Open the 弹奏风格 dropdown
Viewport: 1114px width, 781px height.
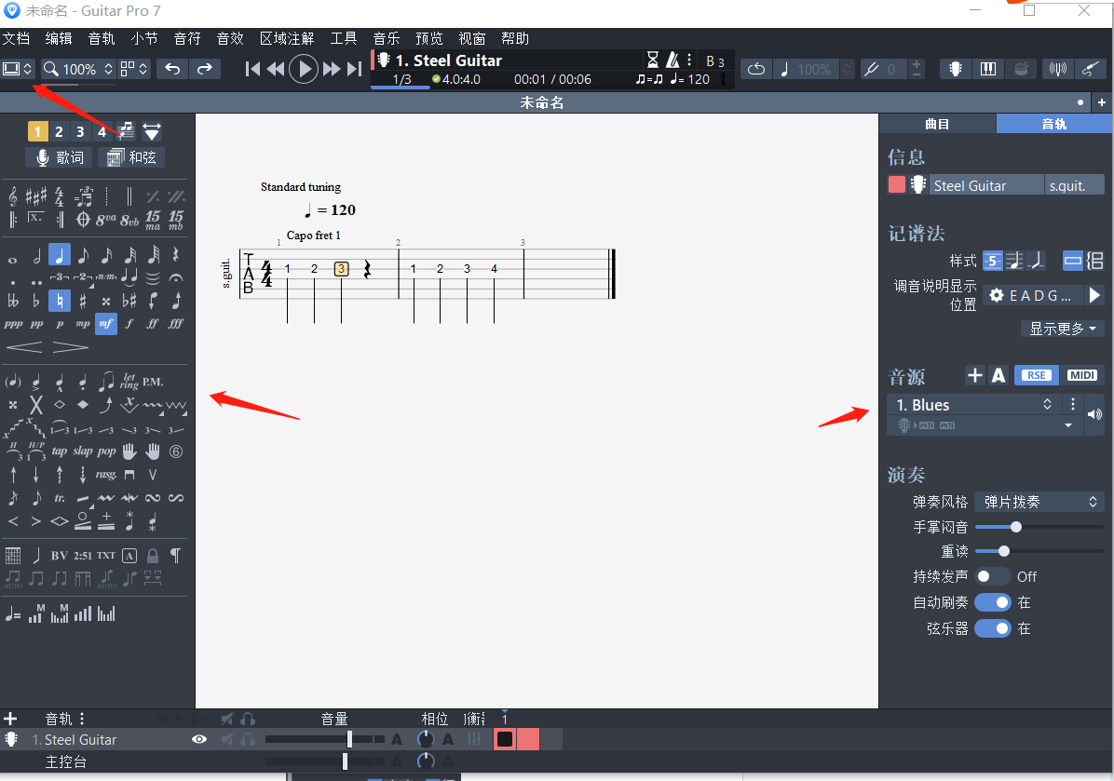pos(1039,502)
